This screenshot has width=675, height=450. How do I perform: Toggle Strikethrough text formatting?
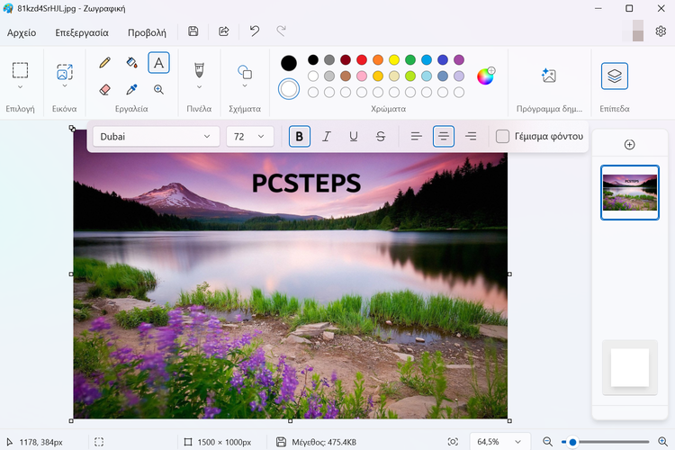tap(381, 137)
